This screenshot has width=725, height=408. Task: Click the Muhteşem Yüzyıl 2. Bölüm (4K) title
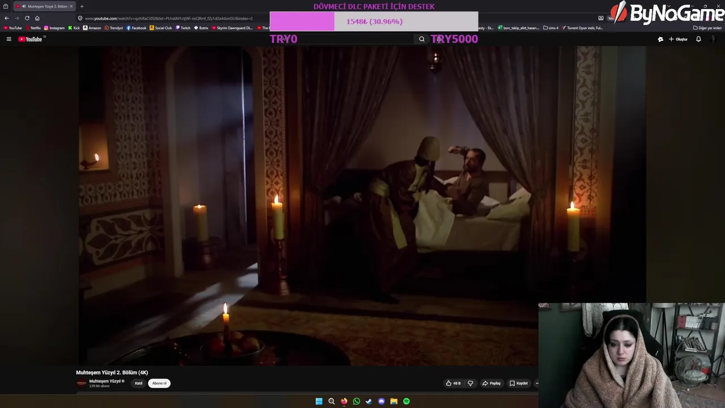pos(112,372)
